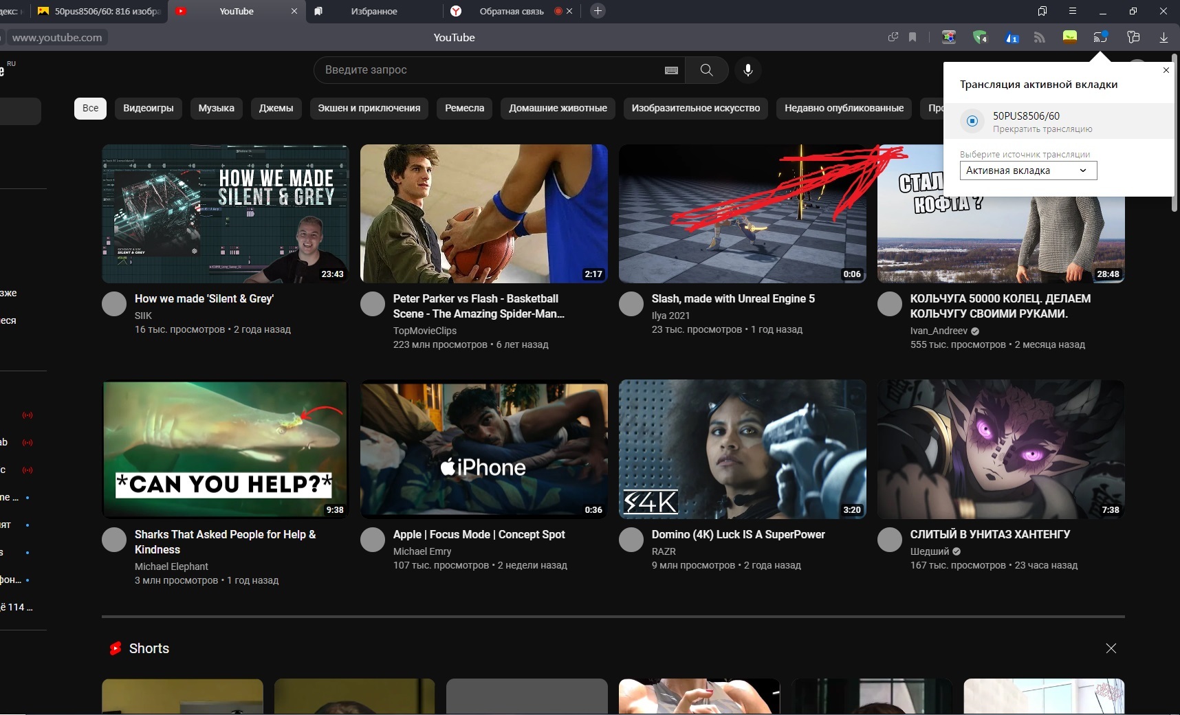The width and height of the screenshot is (1180, 715).
Task: Add a new tab with the plus button
Action: pos(598,11)
